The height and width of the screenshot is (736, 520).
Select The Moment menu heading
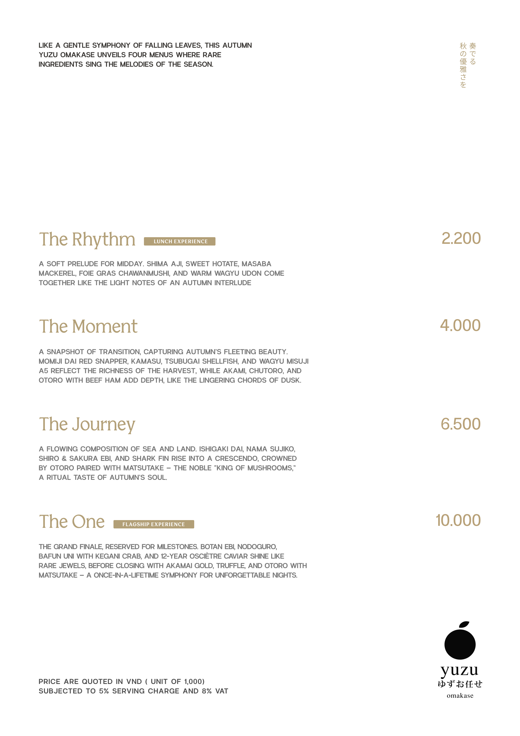(88, 326)
